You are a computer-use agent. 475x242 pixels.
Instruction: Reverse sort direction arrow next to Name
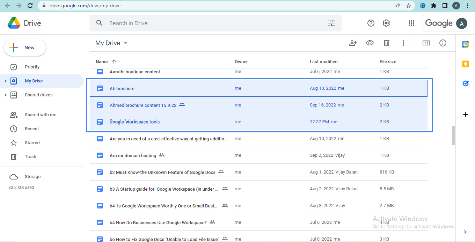pyautogui.click(x=114, y=61)
